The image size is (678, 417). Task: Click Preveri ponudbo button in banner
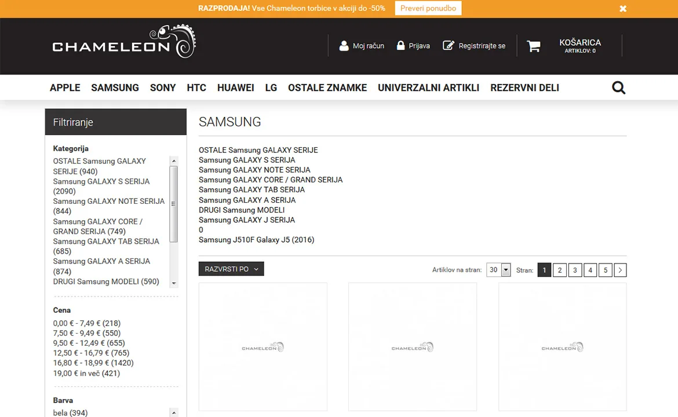click(428, 8)
